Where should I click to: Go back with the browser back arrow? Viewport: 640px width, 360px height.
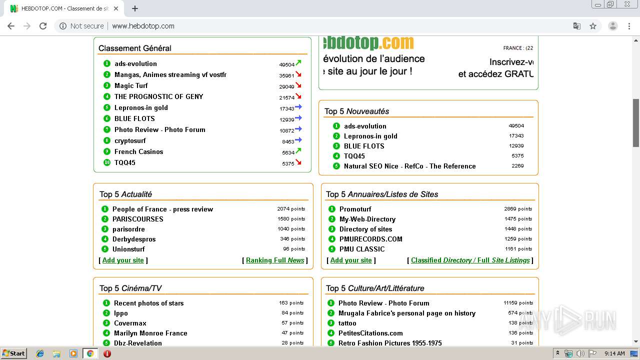tap(11, 26)
